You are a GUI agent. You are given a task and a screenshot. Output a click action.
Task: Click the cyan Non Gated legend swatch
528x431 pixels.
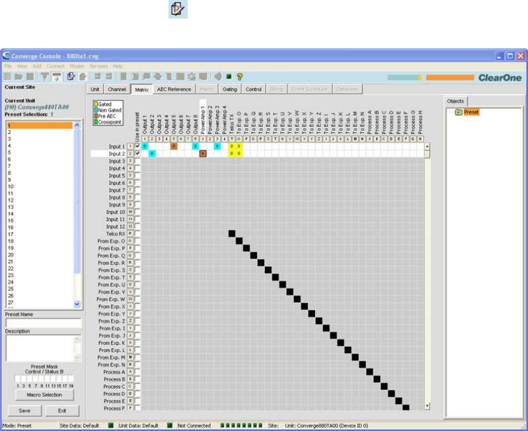[96, 110]
